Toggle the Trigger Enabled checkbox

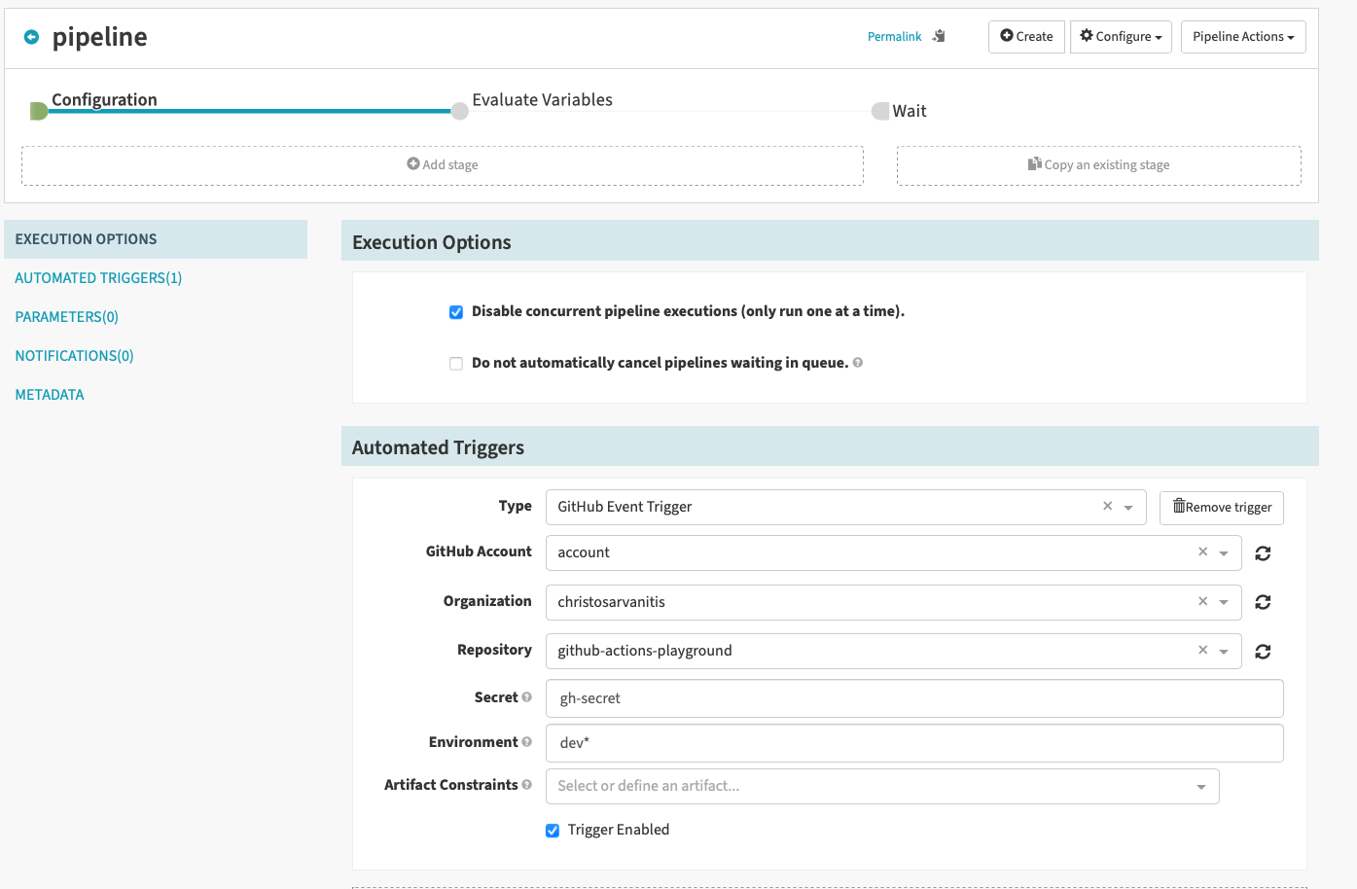click(553, 831)
